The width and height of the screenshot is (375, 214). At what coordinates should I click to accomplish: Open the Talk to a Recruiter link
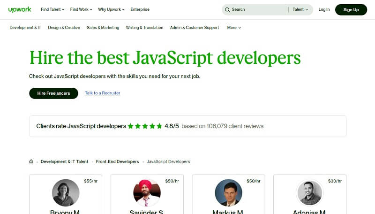click(102, 93)
